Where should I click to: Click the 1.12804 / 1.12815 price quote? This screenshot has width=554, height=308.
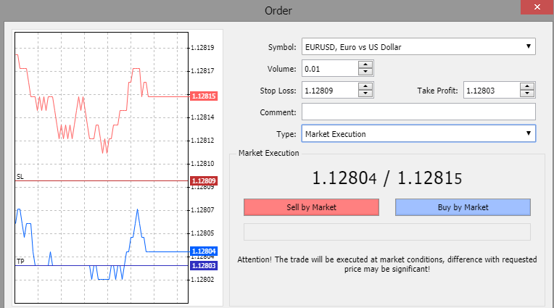pyautogui.click(x=386, y=178)
